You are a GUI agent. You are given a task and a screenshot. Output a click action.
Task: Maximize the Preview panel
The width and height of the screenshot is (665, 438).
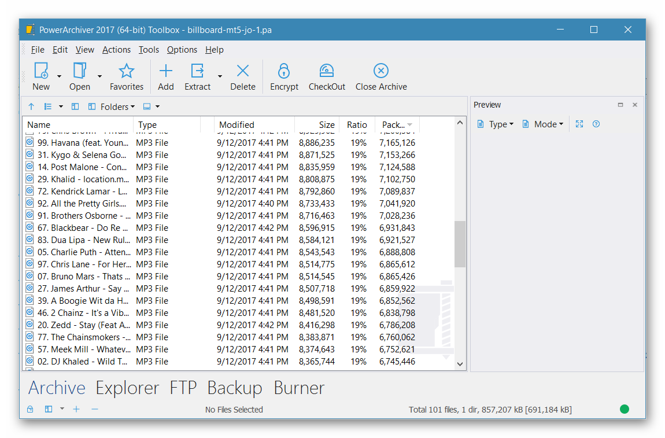(x=620, y=104)
